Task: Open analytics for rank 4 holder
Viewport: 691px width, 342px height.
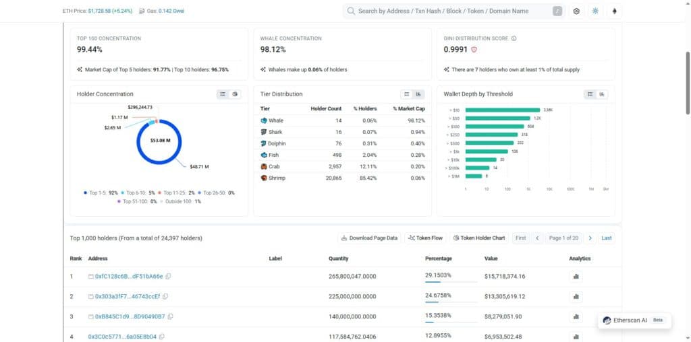Action: (x=576, y=337)
